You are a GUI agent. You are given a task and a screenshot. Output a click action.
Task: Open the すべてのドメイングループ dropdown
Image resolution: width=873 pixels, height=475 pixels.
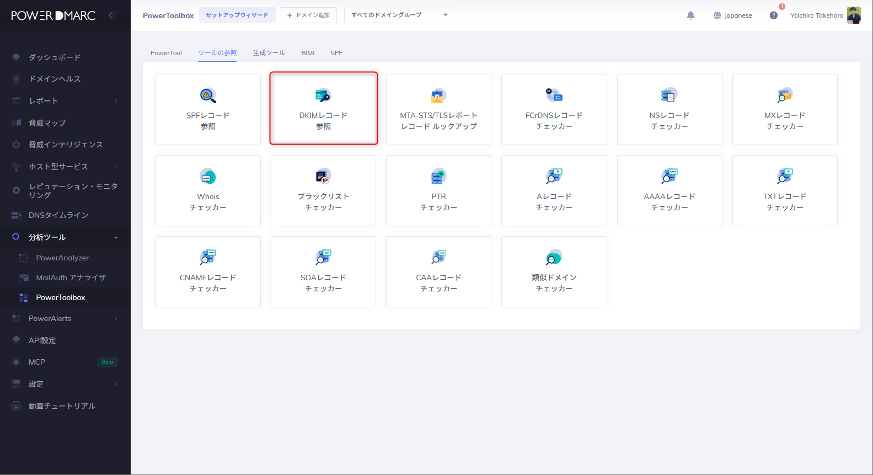[x=399, y=15]
